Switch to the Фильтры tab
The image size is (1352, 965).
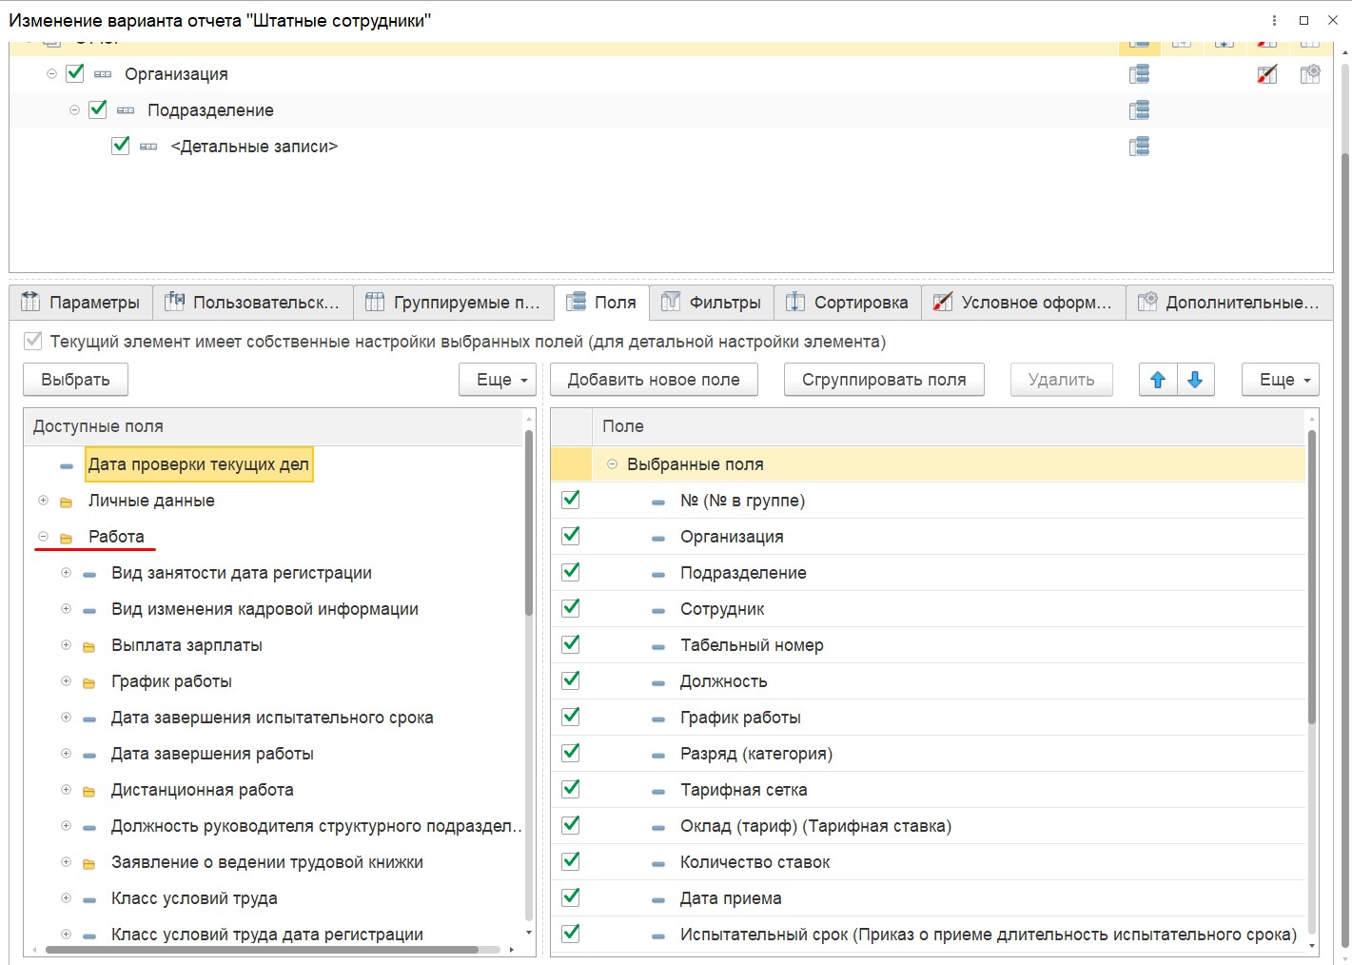712,303
